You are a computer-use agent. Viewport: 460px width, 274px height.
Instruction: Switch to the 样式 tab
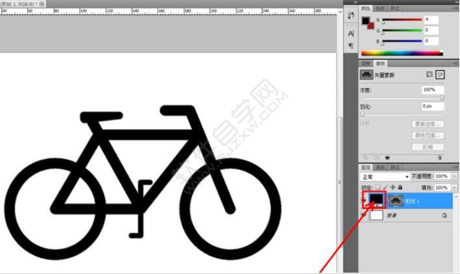(x=394, y=8)
